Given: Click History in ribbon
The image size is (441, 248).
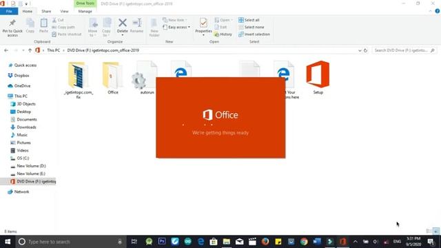Looking at the screenshot, I should tap(223, 34).
